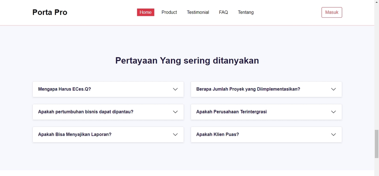Go to the Home nav item
Viewport: 379px width, 176px height.
tap(146, 12)
